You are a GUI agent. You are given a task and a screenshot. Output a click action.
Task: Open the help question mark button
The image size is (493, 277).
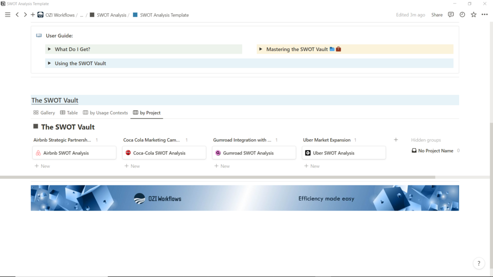coord(479,263)
